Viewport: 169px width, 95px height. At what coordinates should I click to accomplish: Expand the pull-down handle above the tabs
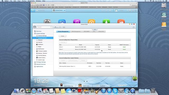[95, 29]
